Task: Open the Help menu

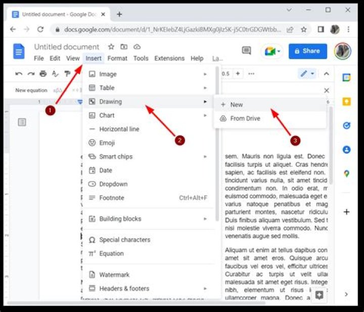Action: point(197,58)
